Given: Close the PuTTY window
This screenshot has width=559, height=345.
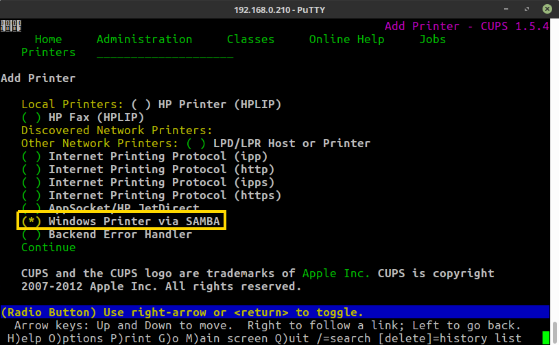Looking at the screenshot, I should [546, 9].
